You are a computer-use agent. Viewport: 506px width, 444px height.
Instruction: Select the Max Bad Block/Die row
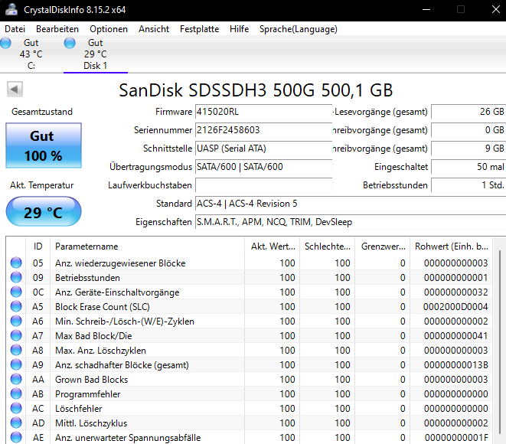[x=250, y=335]
